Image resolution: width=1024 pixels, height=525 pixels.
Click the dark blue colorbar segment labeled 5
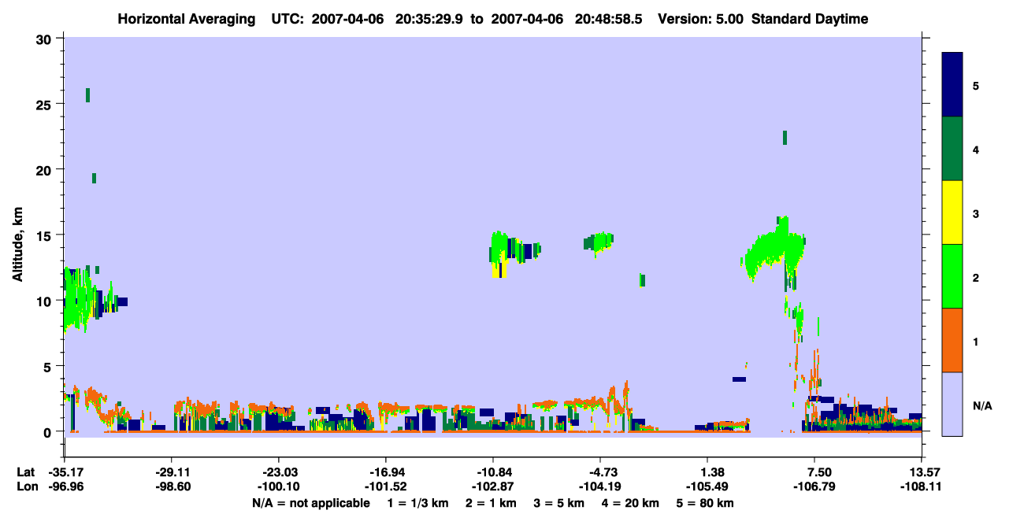click(x=952, y=84)
